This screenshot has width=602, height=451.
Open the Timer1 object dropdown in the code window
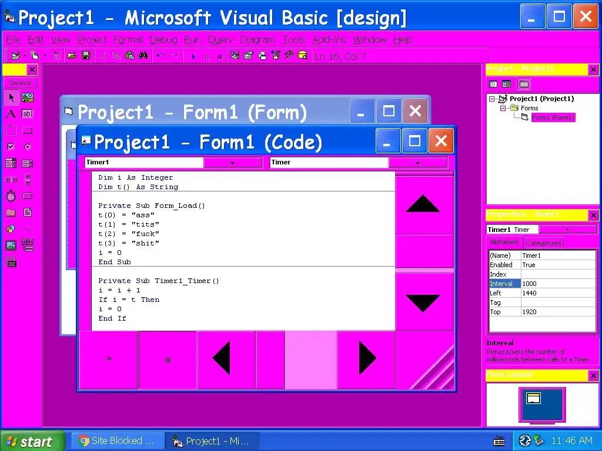pyautogui.click(x=232, y=163)
